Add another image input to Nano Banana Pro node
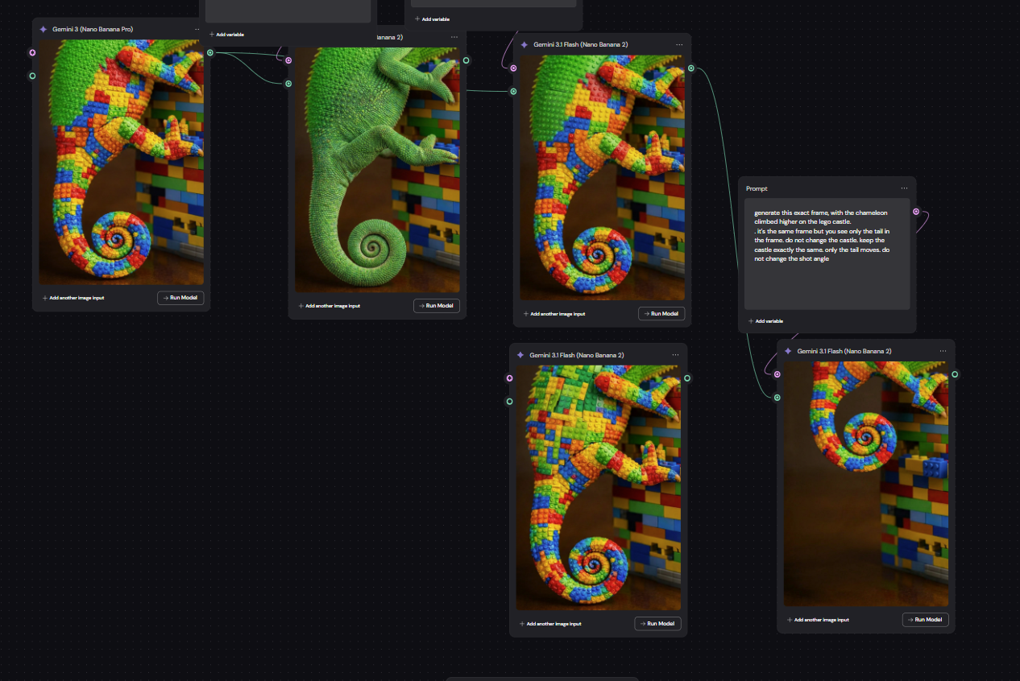1020x681 pixels. click(73, 298)
